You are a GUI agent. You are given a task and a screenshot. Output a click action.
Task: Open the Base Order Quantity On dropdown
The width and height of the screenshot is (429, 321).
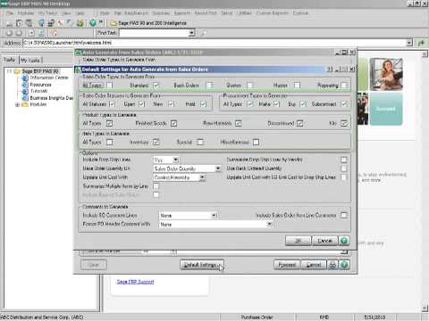[218, 169]
